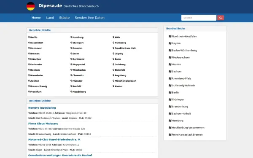The height and width of the screenshot is (158, 253).
Task: Select Sachsen-Anhalt in Bundesländer list
Action: pos(181,114)
